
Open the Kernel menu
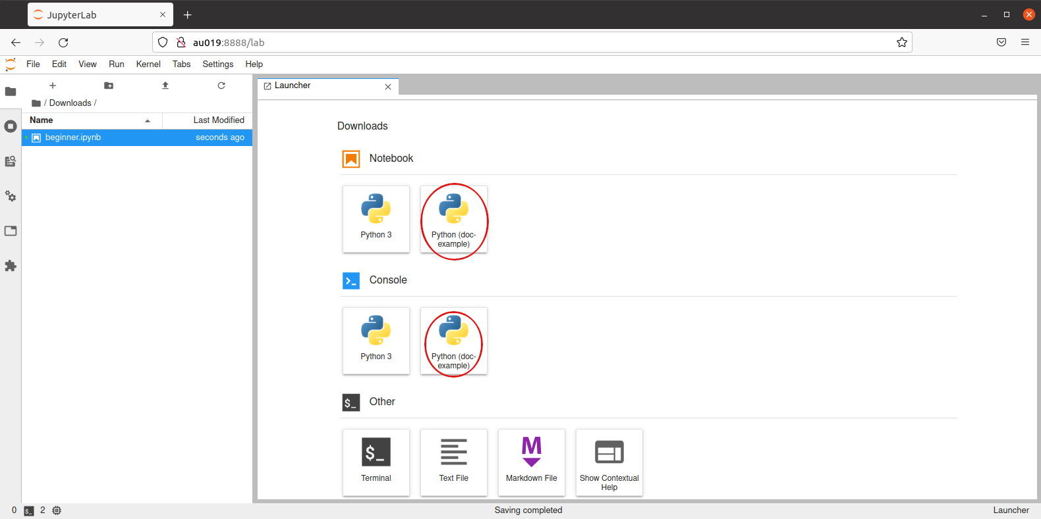[x=148, y=64]
